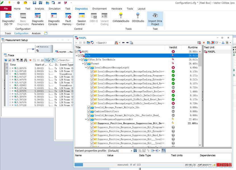Screen dimensions: 236x170
Task: Click the pause button in MASFL toolbar
Action: [80, 43]
